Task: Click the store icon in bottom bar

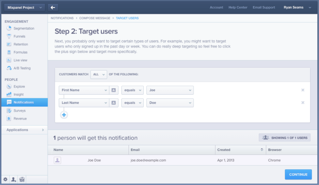Action: tap(22, 179)
